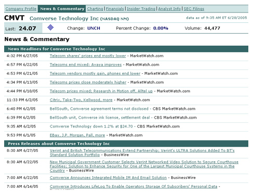Open 'Citrix, Take-Two, Kellwood, more' headline
Image resolution: width=258 pixels, height=194 pixels.
[81, 100]
